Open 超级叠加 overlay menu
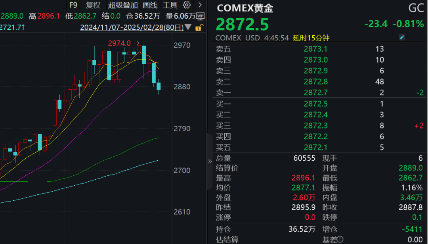This screenshot has height=244, width=428. coord(123,5)
